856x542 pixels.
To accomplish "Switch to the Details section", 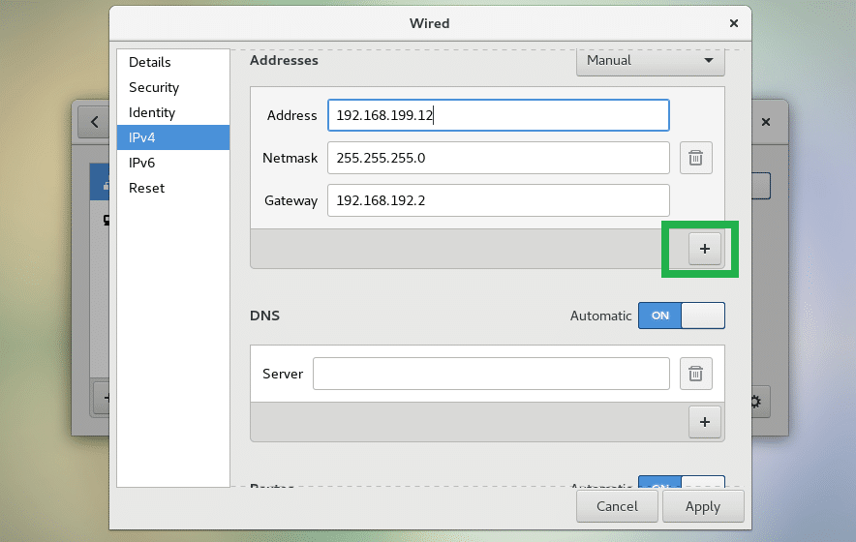I will [x=150, y=62].
